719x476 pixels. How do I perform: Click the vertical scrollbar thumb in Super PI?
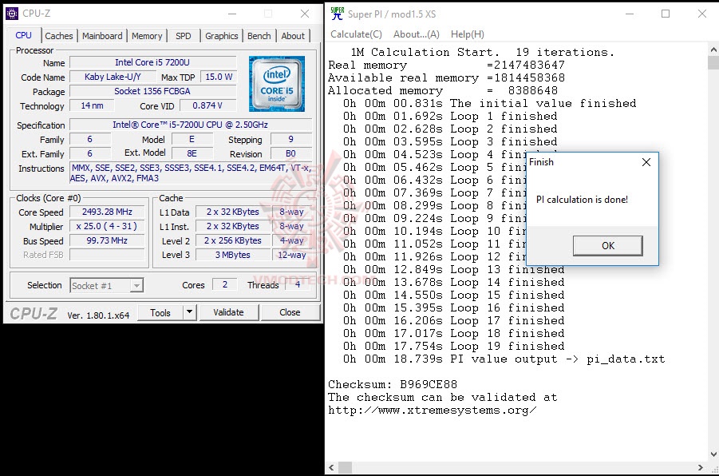(x=713, y=62)
